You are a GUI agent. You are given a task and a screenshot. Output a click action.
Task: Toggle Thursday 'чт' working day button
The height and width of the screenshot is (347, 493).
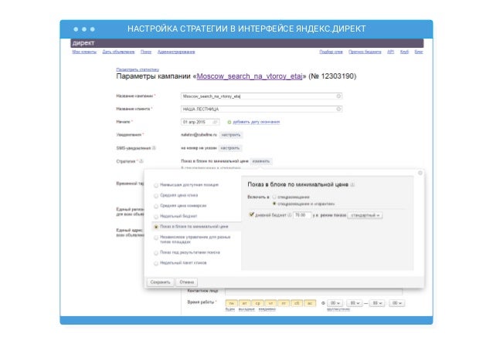270,303
